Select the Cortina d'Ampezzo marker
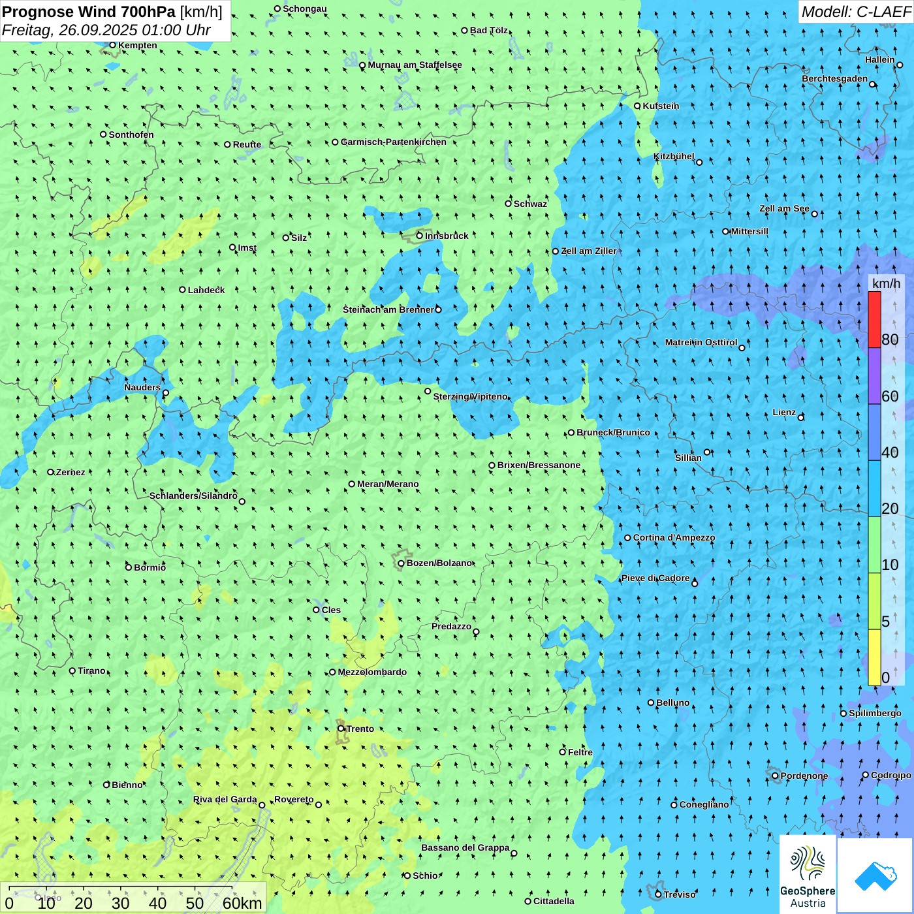Viewport: 914px width, 914px height. point(627,538)
